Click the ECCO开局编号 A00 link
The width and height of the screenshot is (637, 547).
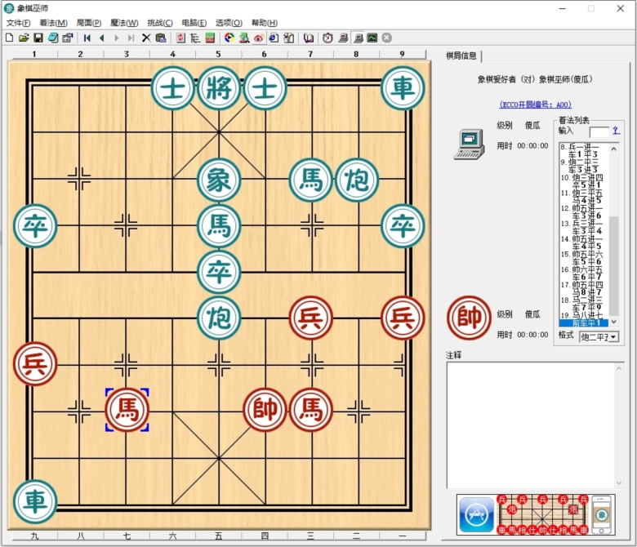[535, 105]
